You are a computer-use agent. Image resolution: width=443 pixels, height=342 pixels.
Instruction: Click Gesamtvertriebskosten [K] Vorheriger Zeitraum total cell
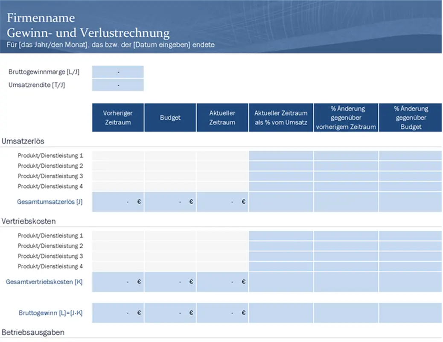tap(118, 282)
